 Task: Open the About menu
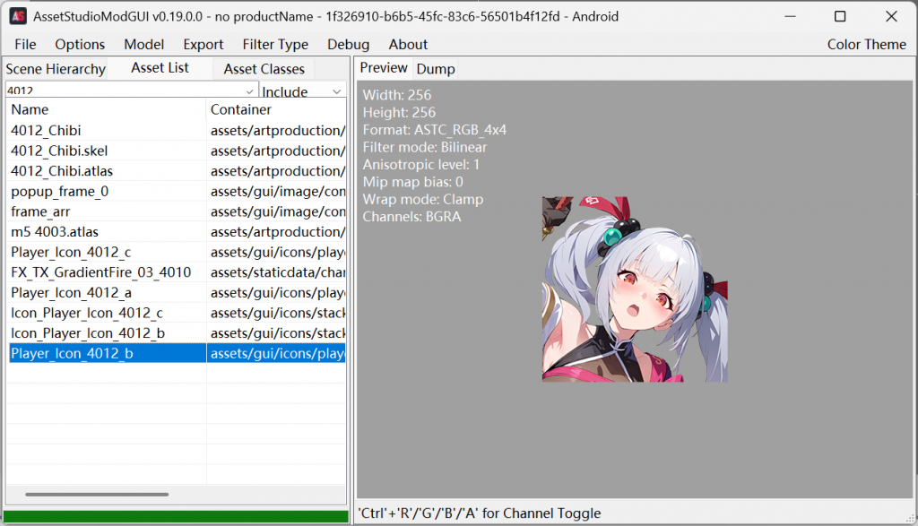click(x=408, y=45)
